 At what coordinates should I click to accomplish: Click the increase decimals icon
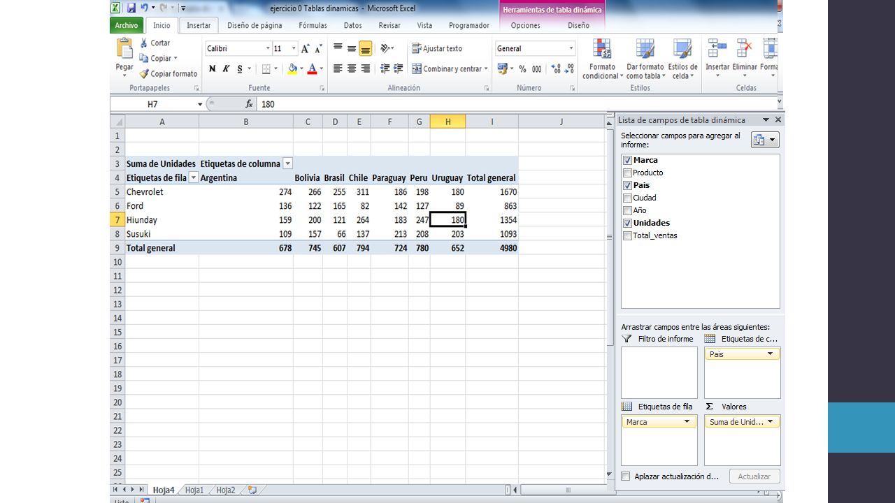pyautogui.click(x=556, y=68)
